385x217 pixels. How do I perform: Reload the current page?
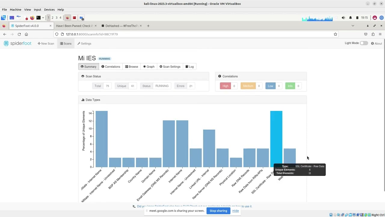[x=19, y=34]
